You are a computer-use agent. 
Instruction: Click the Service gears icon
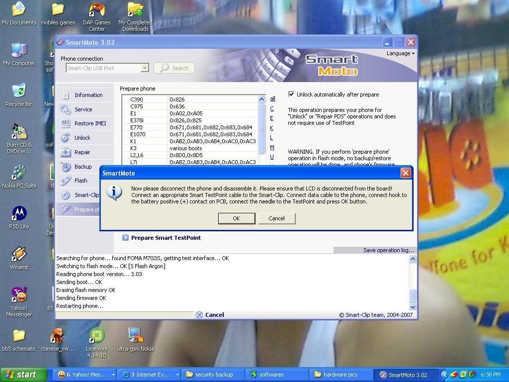(x=66, y=109)
